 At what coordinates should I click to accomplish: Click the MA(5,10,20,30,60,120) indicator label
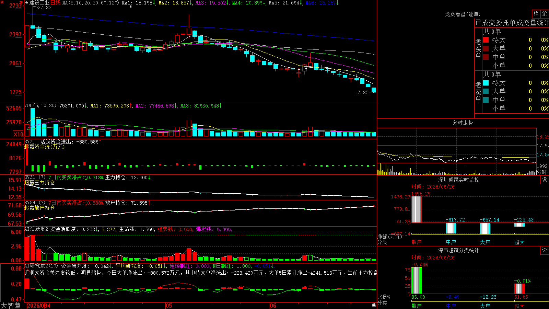click(x=91, y=3)
